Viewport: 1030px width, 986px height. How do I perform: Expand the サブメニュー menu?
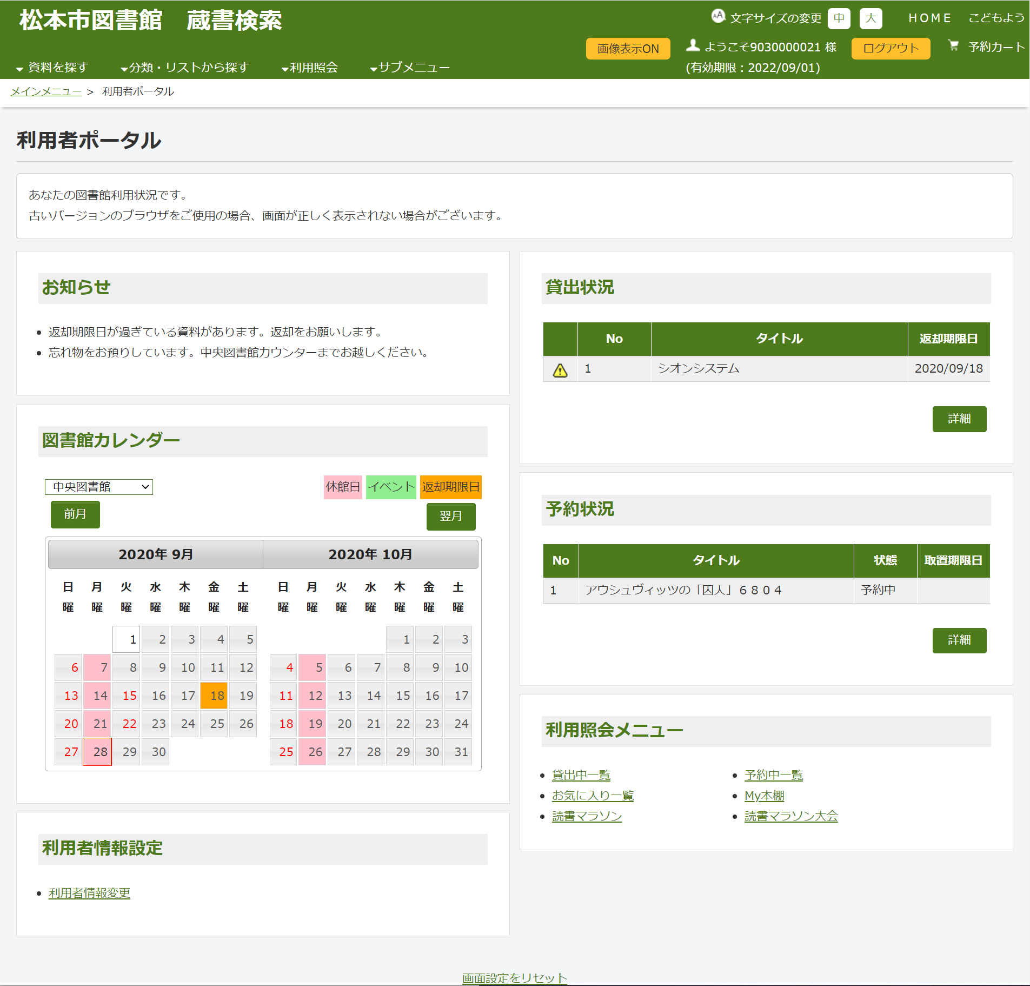pyautogui.click(x=409, y=68)
